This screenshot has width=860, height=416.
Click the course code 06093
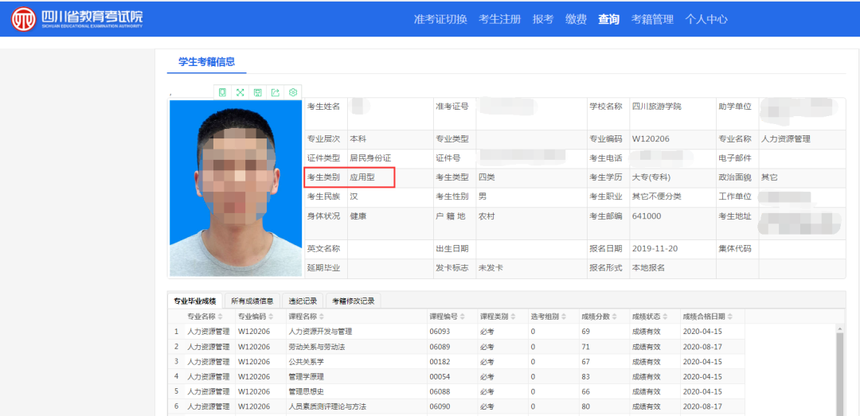[x=440, y=332]
